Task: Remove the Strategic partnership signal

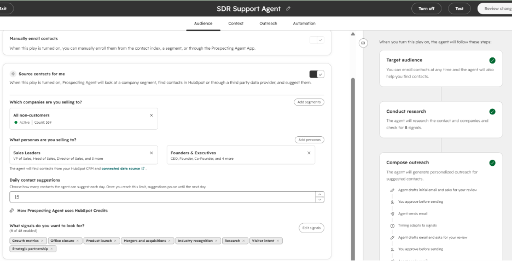Action: [x=51, y=249]
